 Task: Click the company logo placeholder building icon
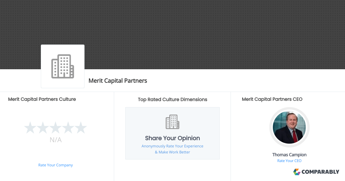[x=63, y=66]
